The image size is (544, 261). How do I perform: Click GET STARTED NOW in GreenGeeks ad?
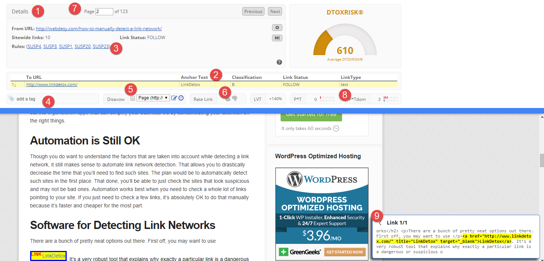point(345,252)
